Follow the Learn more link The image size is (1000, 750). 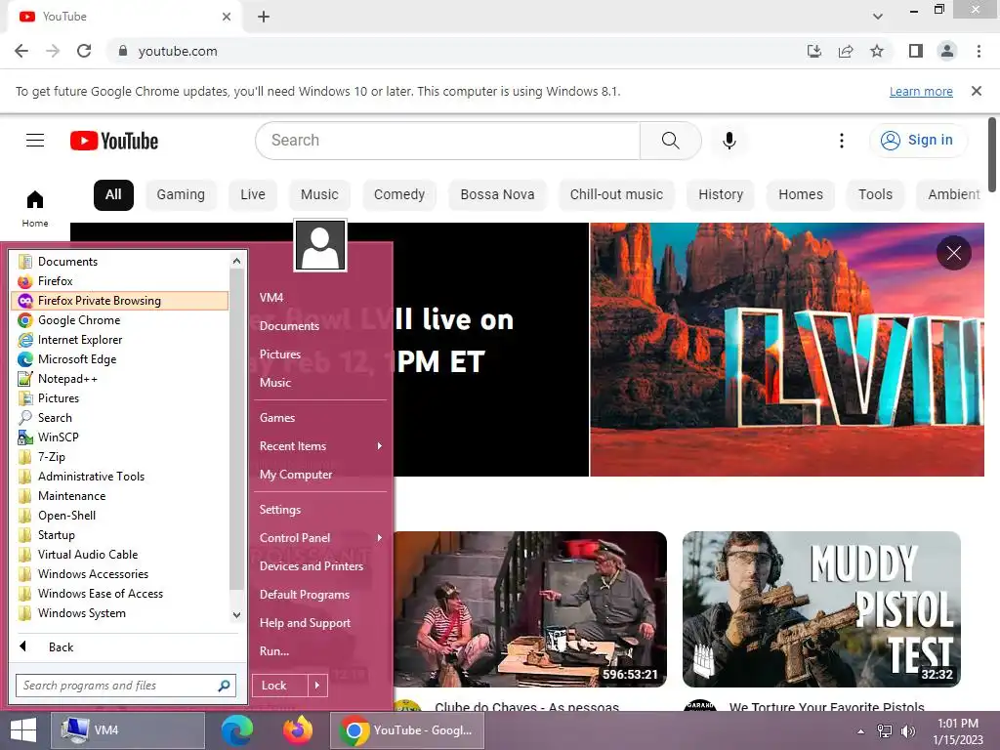921,91
